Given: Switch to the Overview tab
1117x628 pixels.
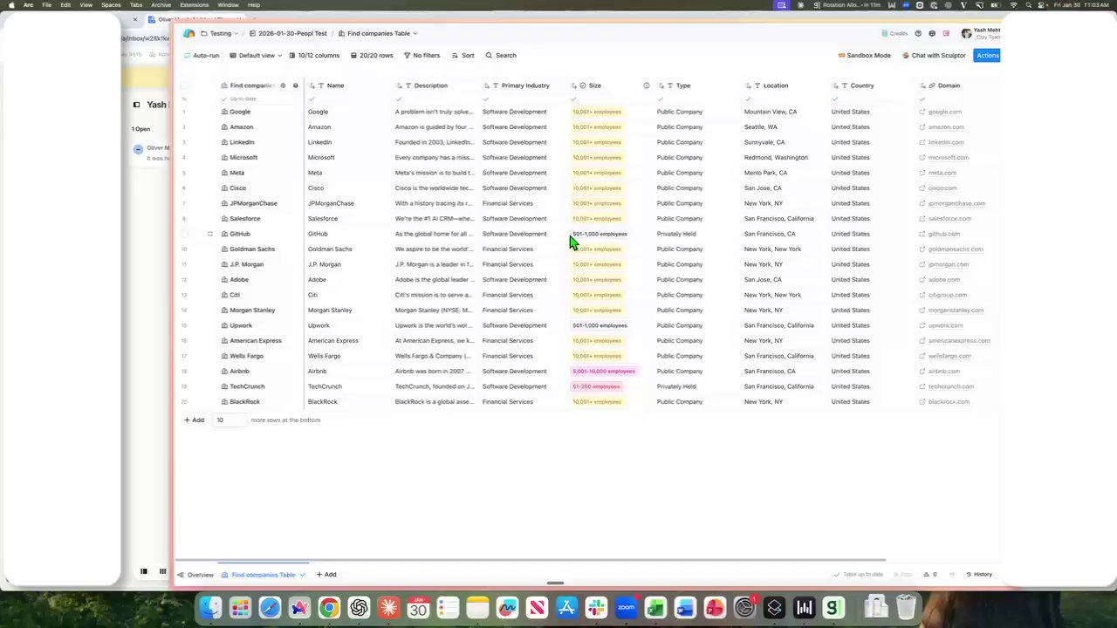Looking at the screenshot, I should coord(195,575).
